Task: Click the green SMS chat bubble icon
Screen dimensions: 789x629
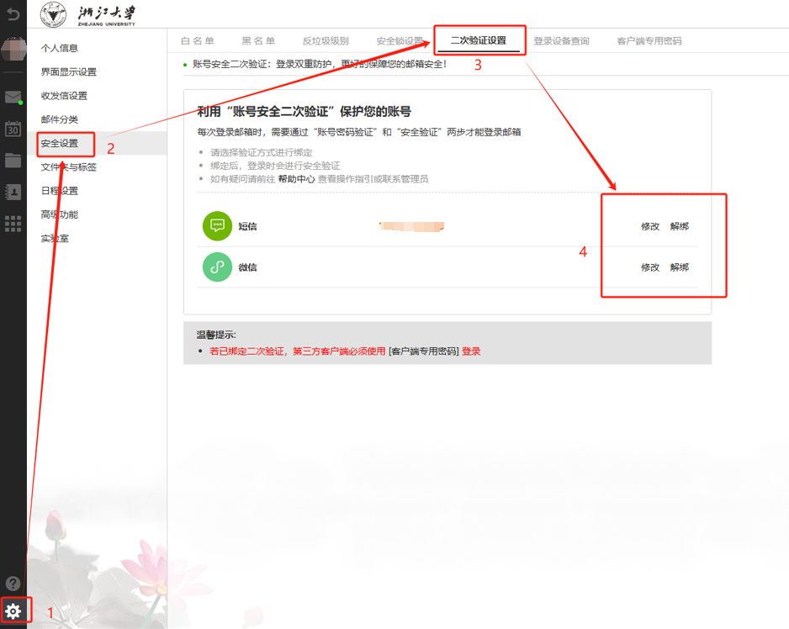Action: point(216,225)
